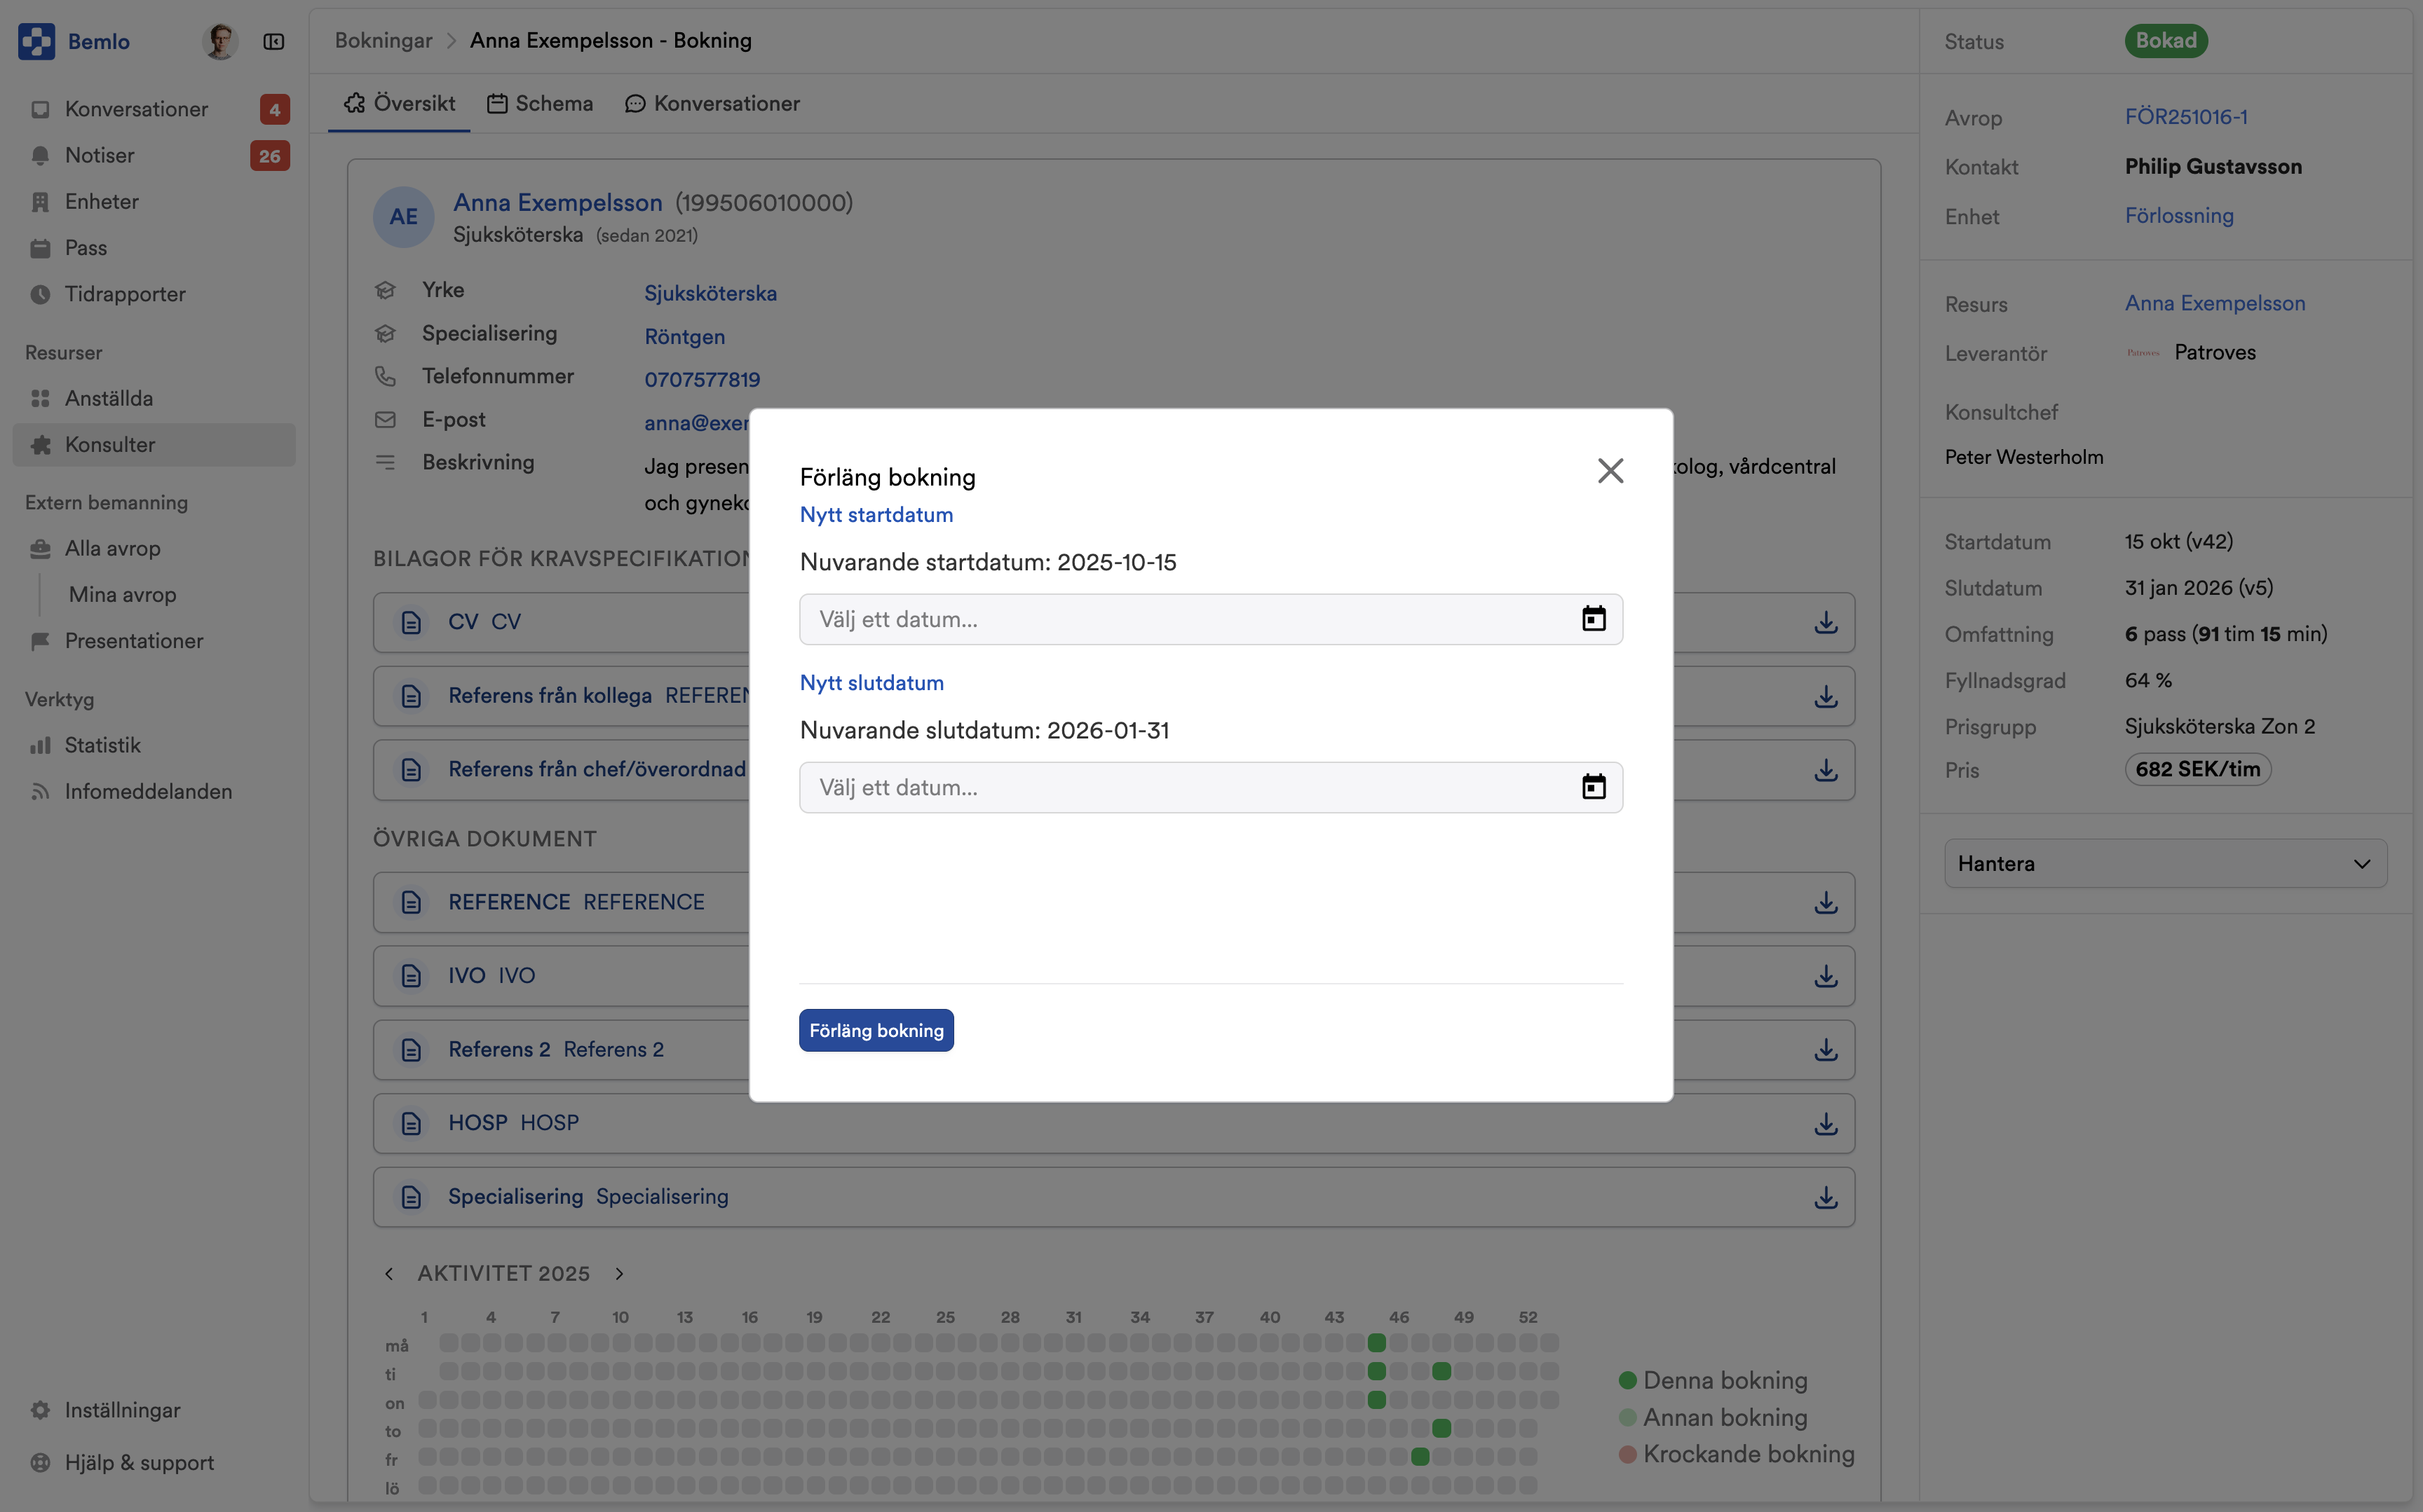The height and width of the screenshot is (1512, 2423).
Task: Download the CV document
Action: (1826, 622)
